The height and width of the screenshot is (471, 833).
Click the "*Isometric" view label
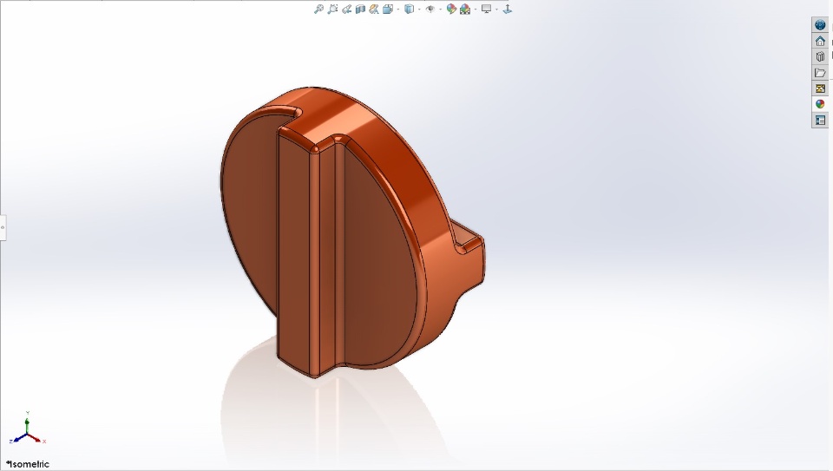pos(28,464)
